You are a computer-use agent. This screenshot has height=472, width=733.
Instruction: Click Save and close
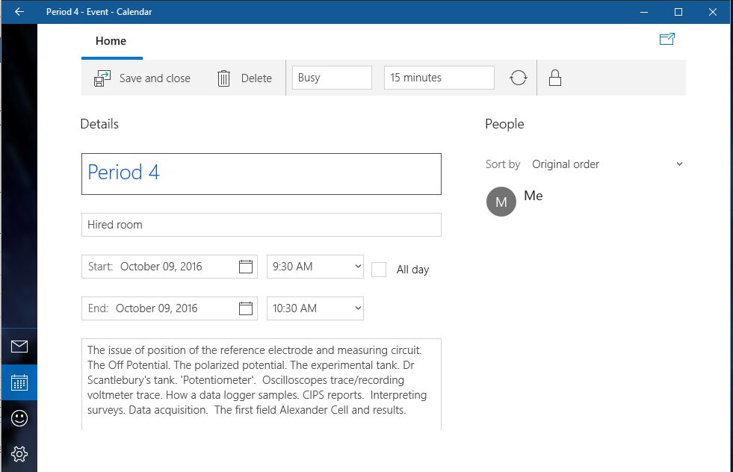142,78
